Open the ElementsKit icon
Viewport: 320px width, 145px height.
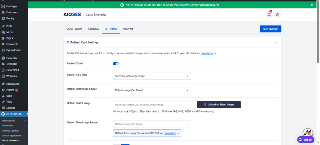(x=3, y=70)
